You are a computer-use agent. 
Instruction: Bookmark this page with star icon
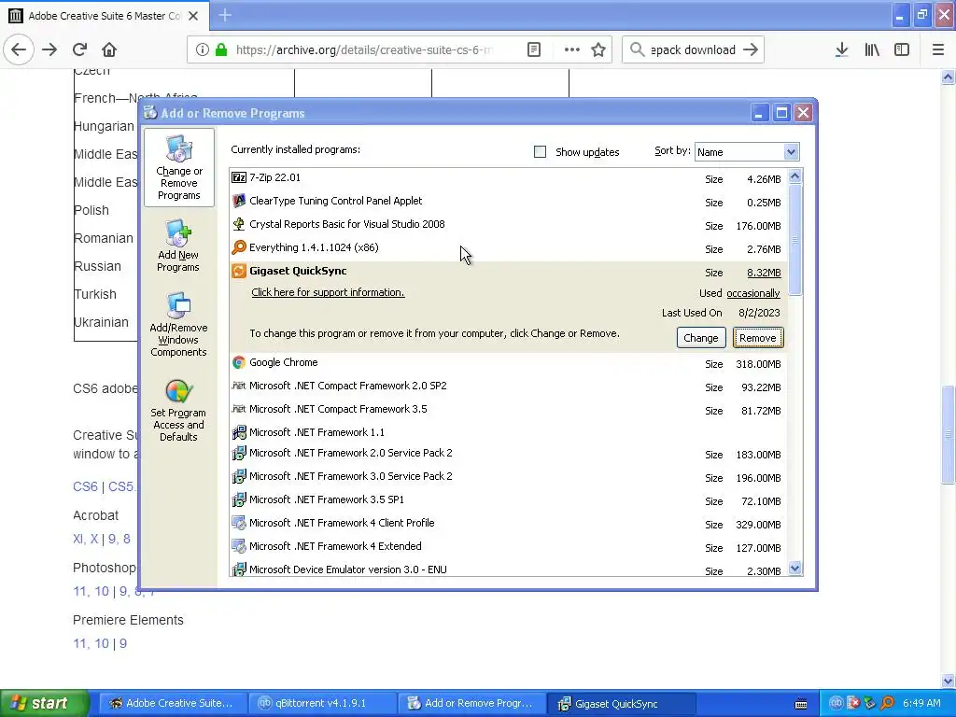pos(598,49)
